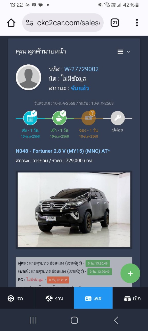Image resolution: width=148 pixels, height=331 pixels.
Task: Select the เคส tab
Action: 93,298
